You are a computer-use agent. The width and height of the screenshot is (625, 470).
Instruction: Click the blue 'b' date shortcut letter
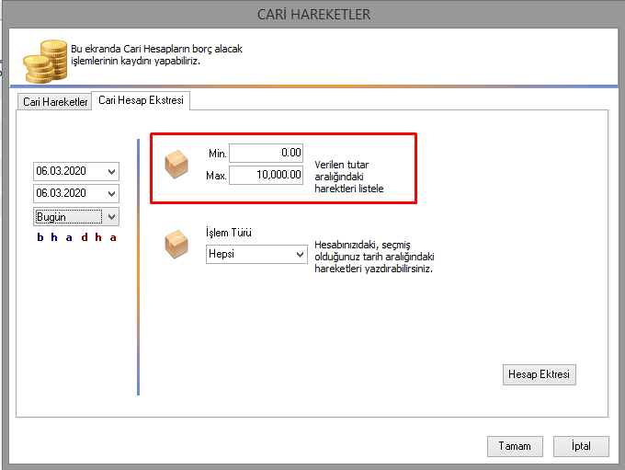40,237
